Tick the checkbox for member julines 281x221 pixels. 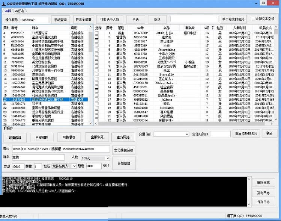(96, 99)
